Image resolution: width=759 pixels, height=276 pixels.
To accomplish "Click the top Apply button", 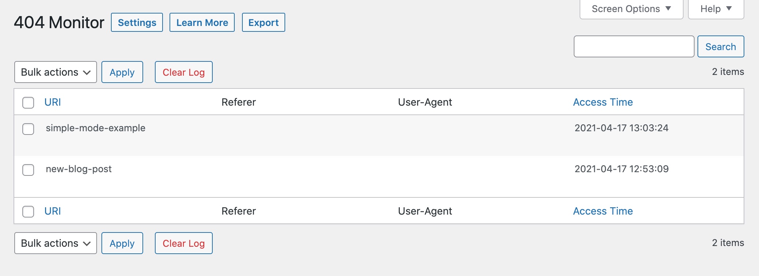I will 122,72.
